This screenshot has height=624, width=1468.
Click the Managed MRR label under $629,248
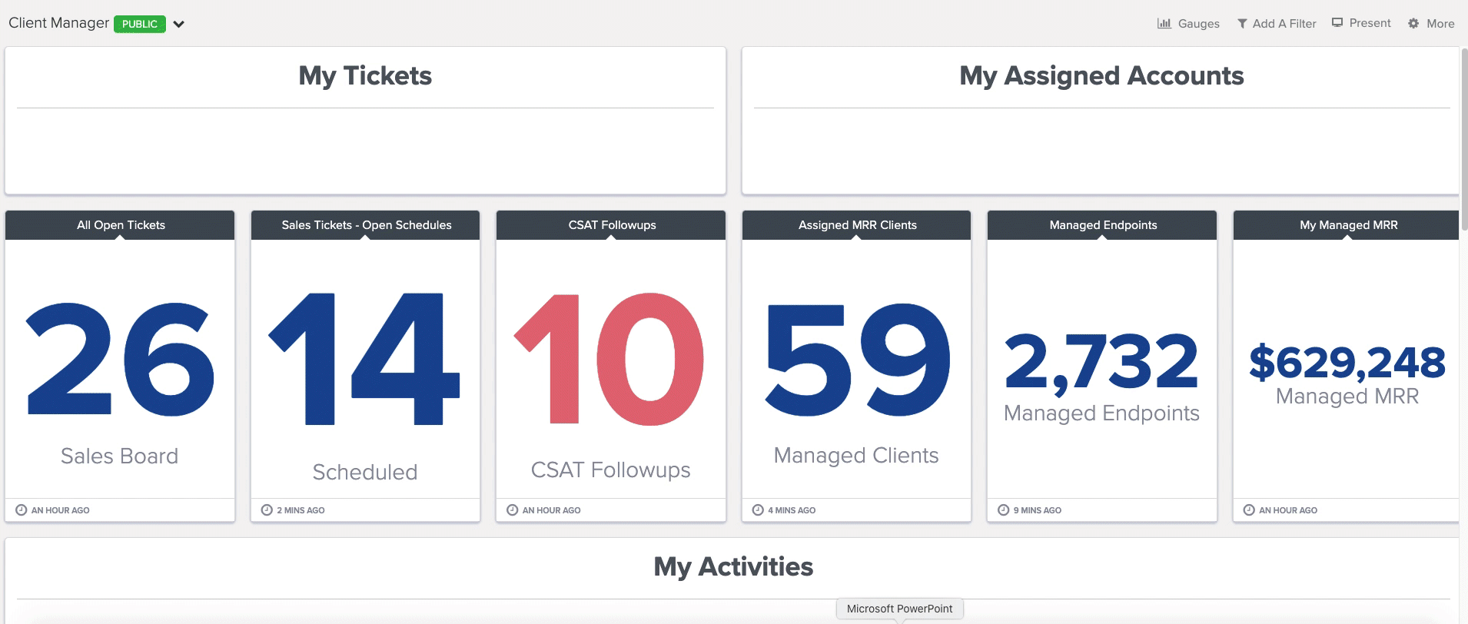click(1347, 397)
